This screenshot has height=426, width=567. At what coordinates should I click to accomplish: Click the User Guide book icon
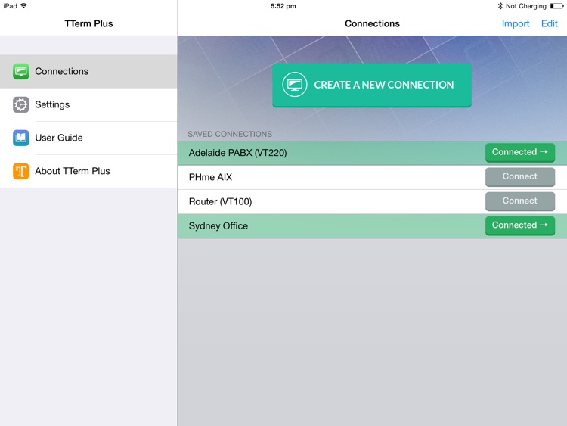click(21, 138)
